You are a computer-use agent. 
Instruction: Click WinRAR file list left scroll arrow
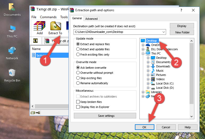[33, 106]
